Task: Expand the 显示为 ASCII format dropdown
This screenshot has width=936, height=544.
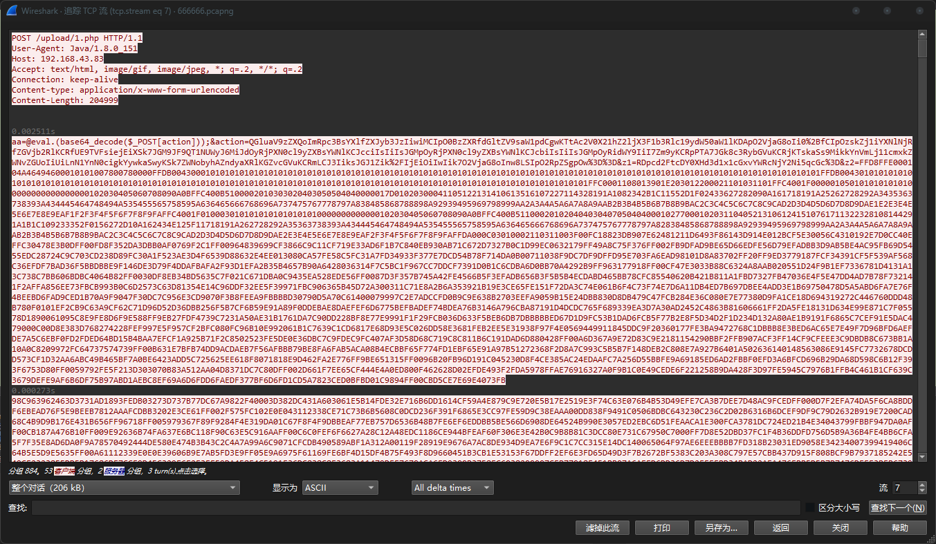Action: click(340, 488)
